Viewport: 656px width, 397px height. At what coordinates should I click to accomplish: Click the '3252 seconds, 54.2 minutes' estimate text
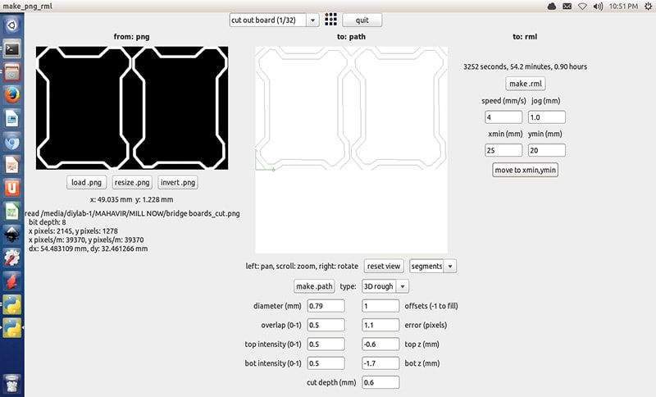525,66
